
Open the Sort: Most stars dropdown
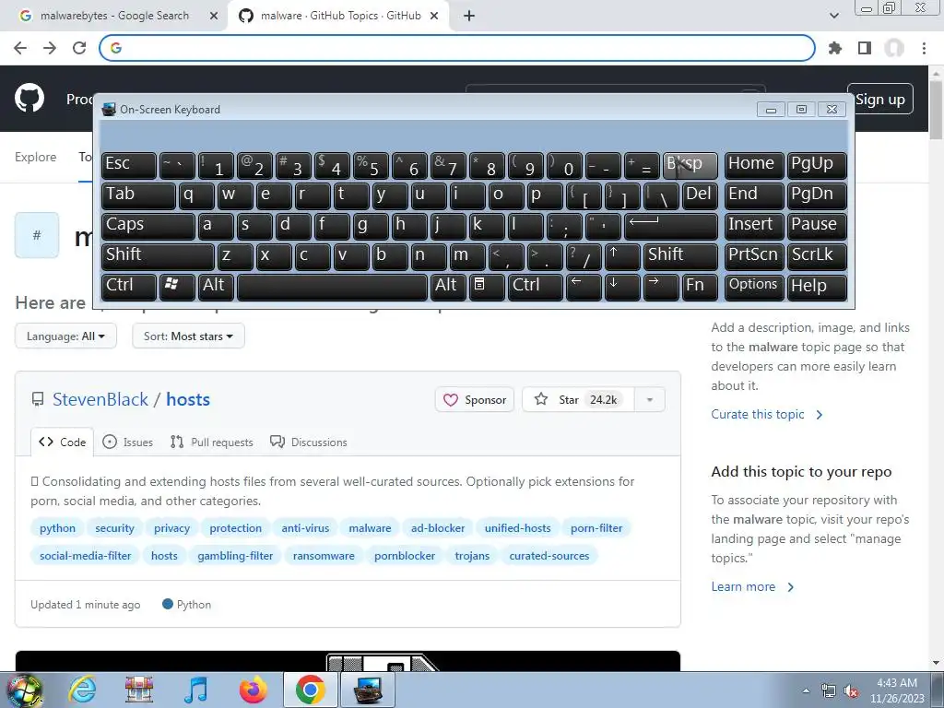pos(188,336)
